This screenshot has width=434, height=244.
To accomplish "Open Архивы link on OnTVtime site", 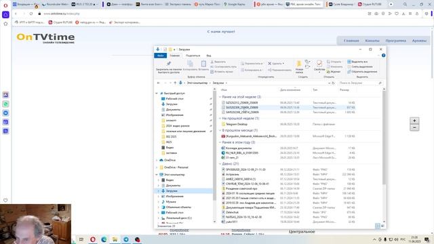I will [x=419, y=41].
